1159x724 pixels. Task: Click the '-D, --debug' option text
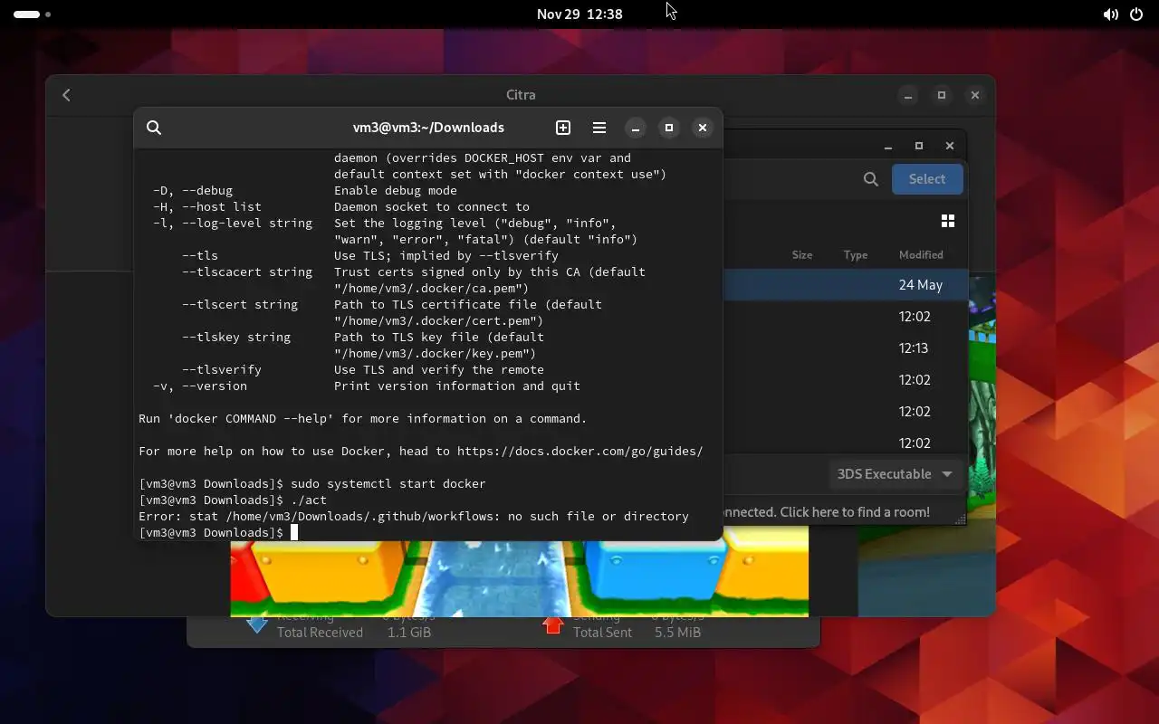[x=193, y=190]
